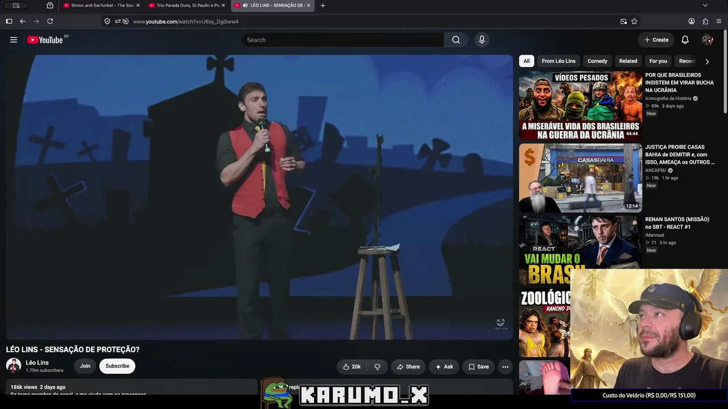The image size is (728, 409).
Task: Click '186k views 2 days ago' description text
Action: click(38, 387)
